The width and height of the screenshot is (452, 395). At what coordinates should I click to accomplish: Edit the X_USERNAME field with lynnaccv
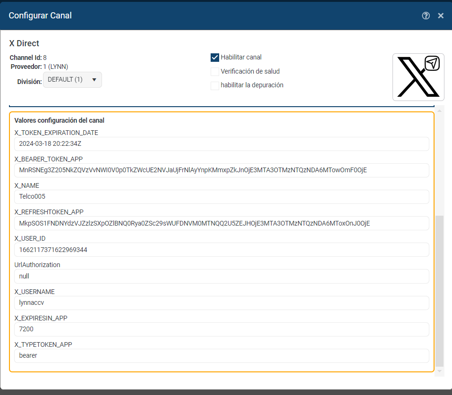pos(222,303)
